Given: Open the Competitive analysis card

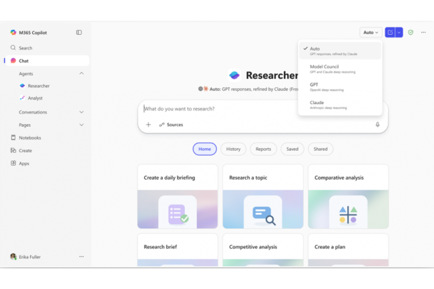Looking at the screenshot, I should [x=263, y=250].
